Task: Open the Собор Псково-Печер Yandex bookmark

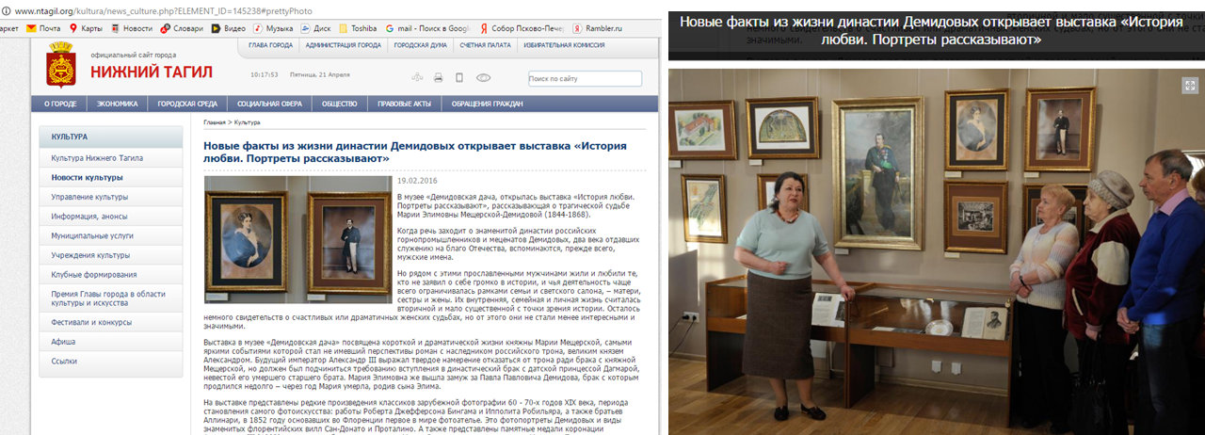Action: pyautogui.click(x=521, y=28)
